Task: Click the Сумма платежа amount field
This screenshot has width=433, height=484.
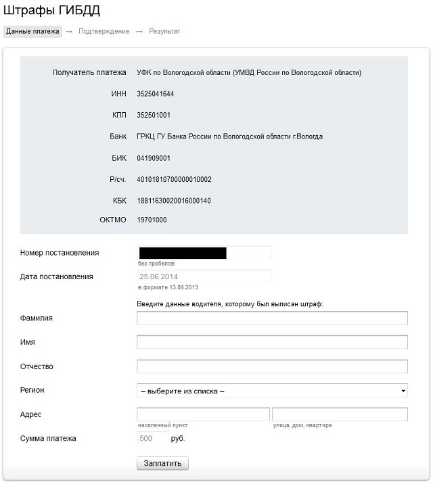Action: click(152, 439)
